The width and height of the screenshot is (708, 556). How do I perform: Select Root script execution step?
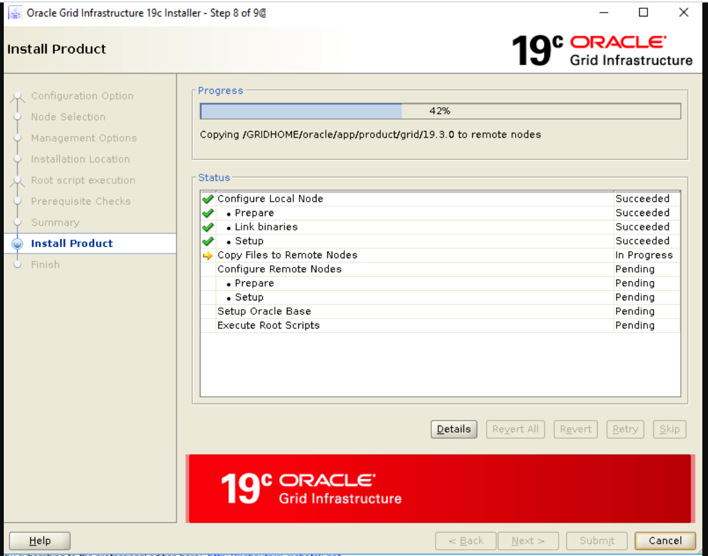click(83, 180)
